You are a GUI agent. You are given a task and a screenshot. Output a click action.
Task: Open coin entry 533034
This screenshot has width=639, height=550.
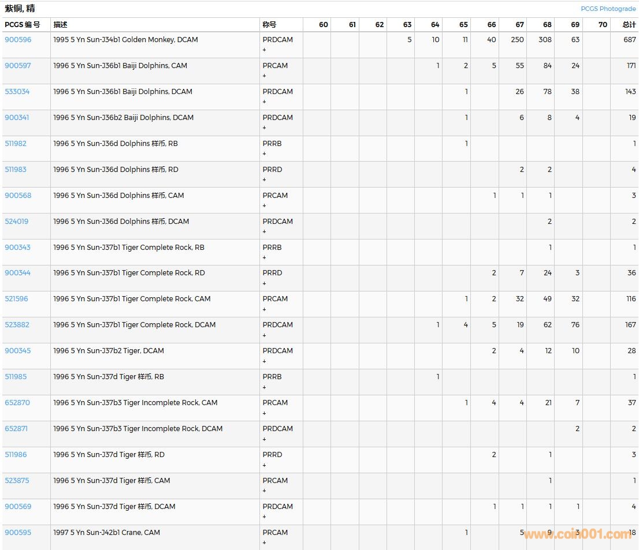[x=17, y=92]
